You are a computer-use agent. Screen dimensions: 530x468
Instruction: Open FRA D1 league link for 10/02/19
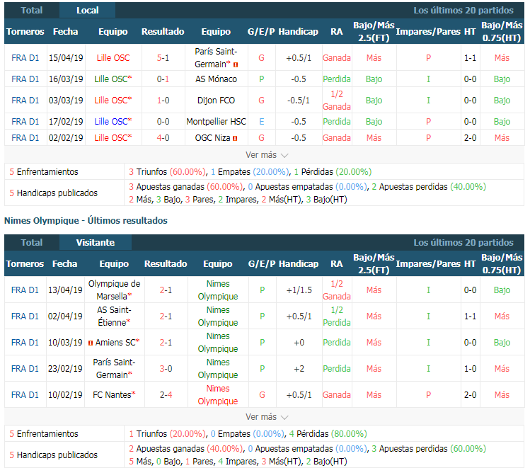coord(25,394)
